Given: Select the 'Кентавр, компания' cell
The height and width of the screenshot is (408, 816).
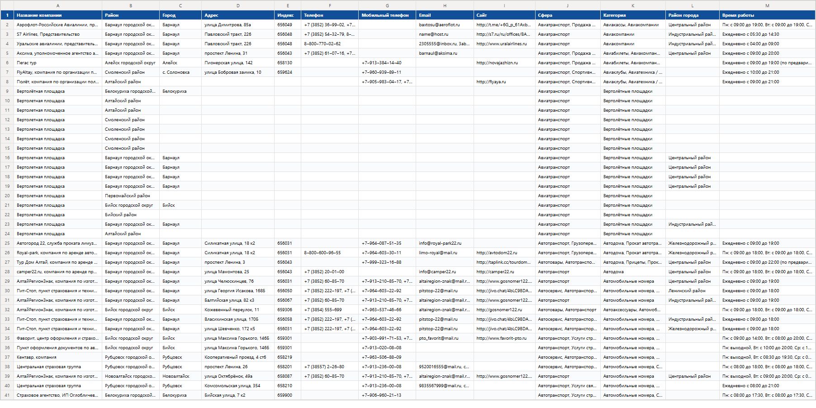Looking at the screenshot, I should pos(58,357).
